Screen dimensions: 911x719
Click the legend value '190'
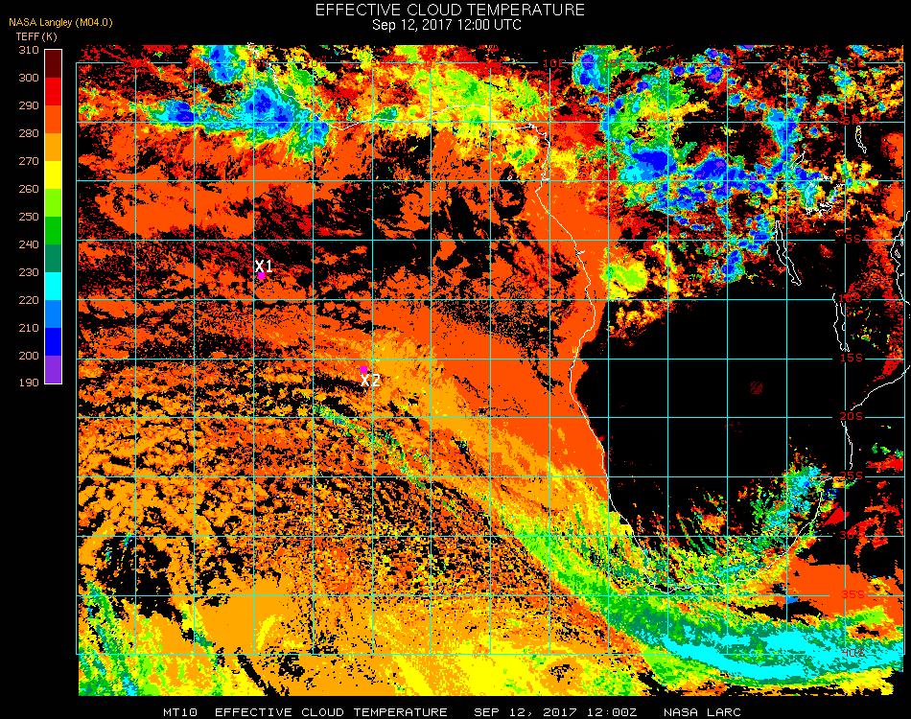coord(29,383)
